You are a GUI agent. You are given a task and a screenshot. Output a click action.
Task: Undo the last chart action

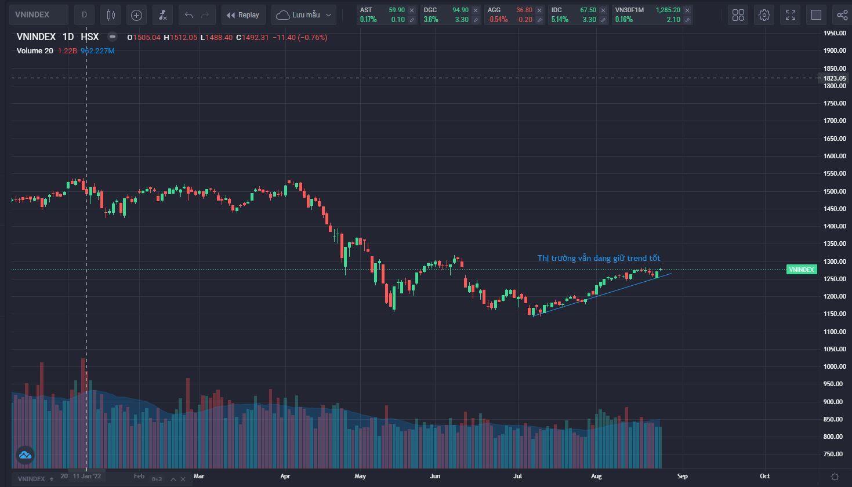(188, 14)
